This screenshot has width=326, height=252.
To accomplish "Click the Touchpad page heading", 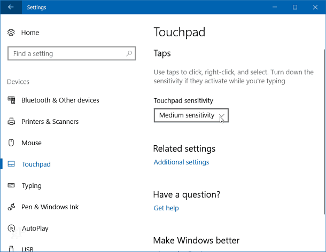I will [180, 32].
